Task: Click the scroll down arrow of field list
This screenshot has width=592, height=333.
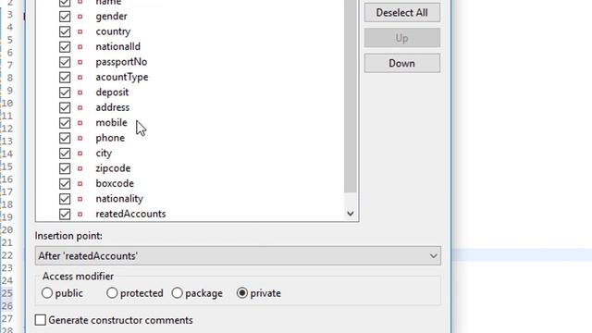Action: pyautogui.click(x=351, y=214)
